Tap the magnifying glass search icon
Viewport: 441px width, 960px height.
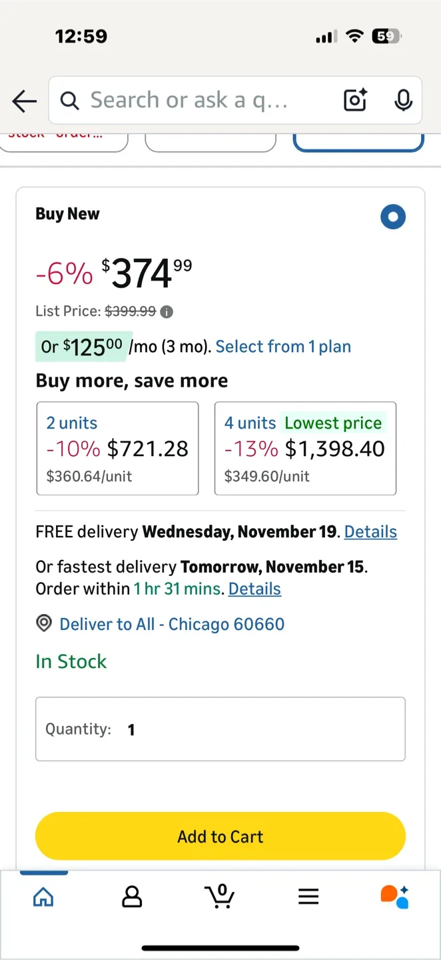[69, 101]
